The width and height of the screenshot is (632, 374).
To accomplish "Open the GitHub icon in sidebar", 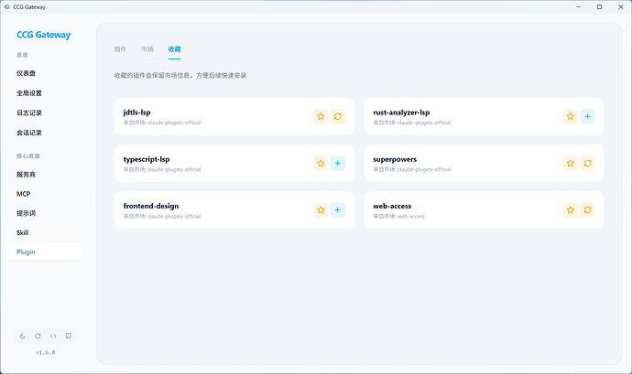I will (69, 337).
